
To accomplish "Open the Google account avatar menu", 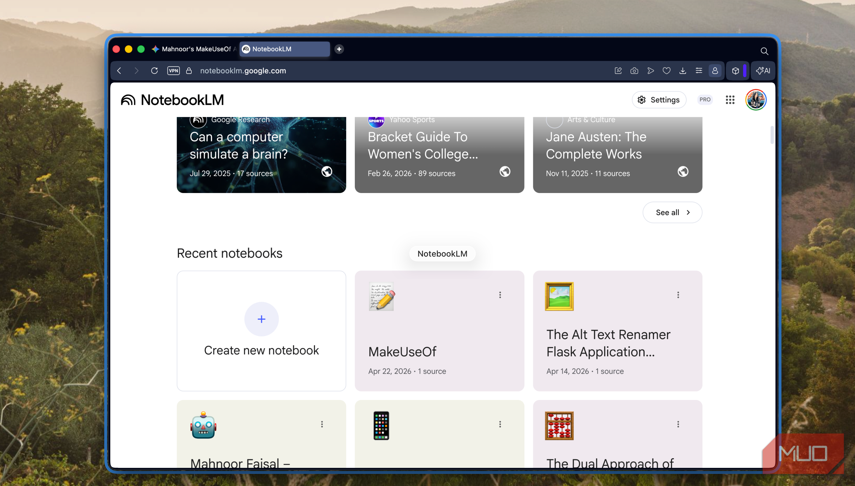I will (x=756, y=100).
